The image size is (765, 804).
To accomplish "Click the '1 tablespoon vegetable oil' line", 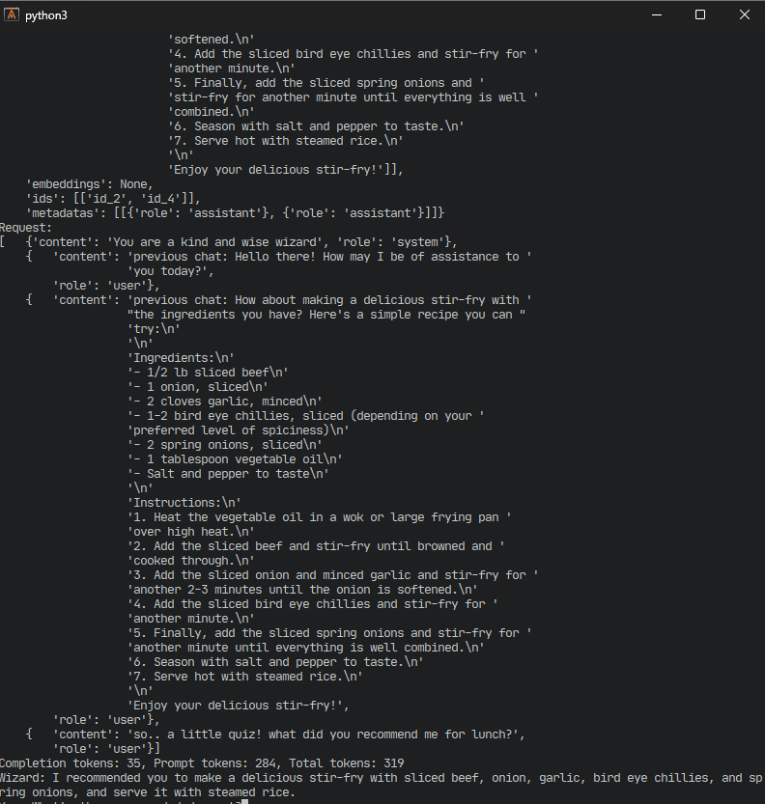I will (235, 458).
